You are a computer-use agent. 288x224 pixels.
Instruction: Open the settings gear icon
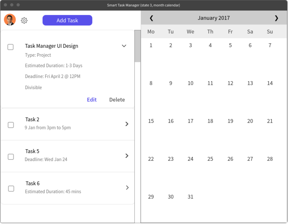click(x=24, y=20)
